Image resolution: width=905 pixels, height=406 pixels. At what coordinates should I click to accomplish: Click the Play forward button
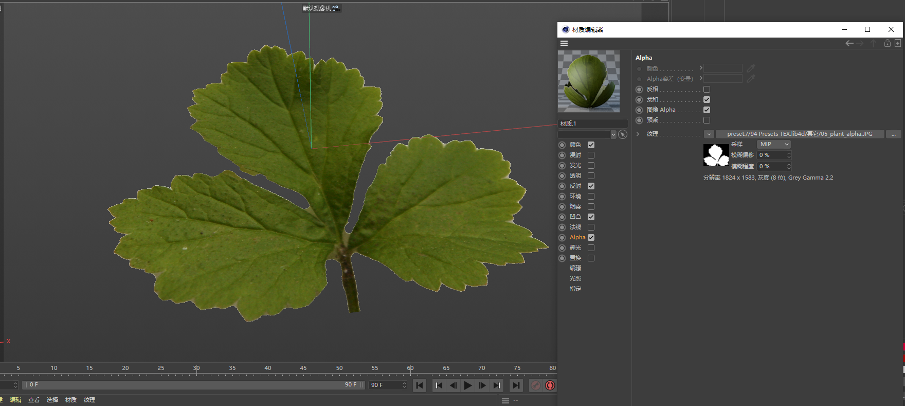pos(467,385)
